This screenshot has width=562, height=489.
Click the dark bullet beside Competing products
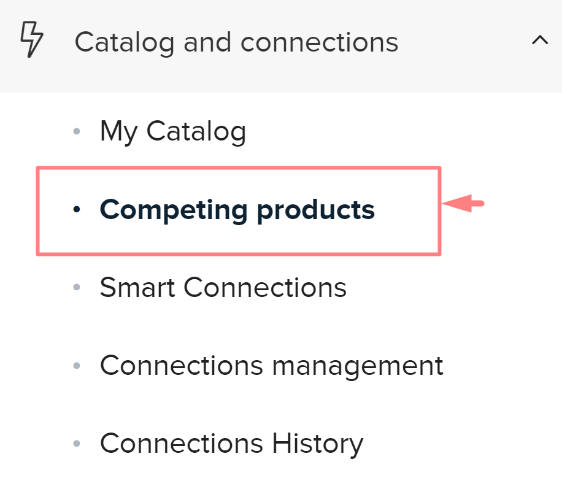point(77,210)
